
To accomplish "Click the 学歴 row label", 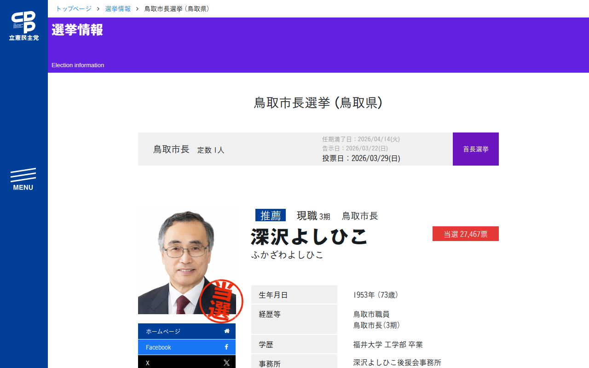I will pyautogui.click(x=294, y=344).
